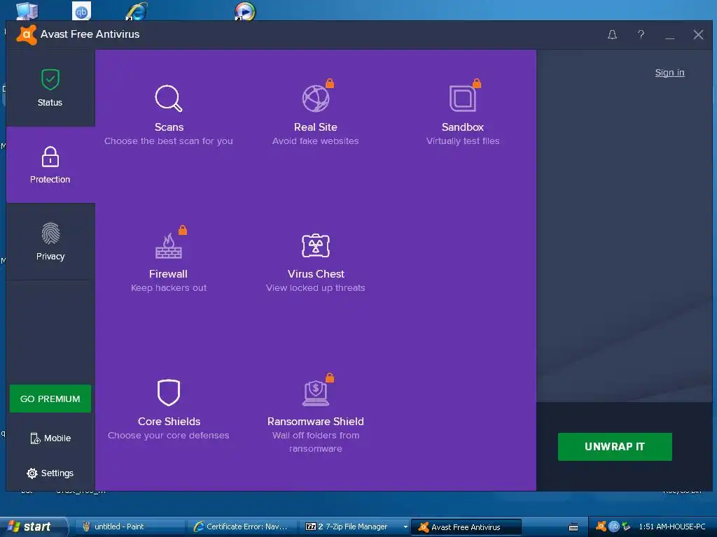The width and height of the screenshot is (717, 537).
Task: Click the on-screen keyboard taskbar icon
Action: pos(573,527)
